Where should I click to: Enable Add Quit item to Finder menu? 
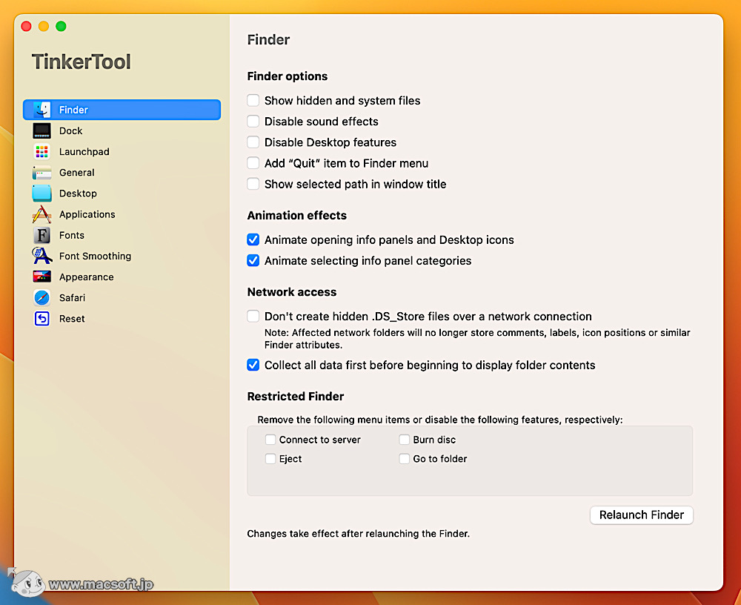[253, 163]
